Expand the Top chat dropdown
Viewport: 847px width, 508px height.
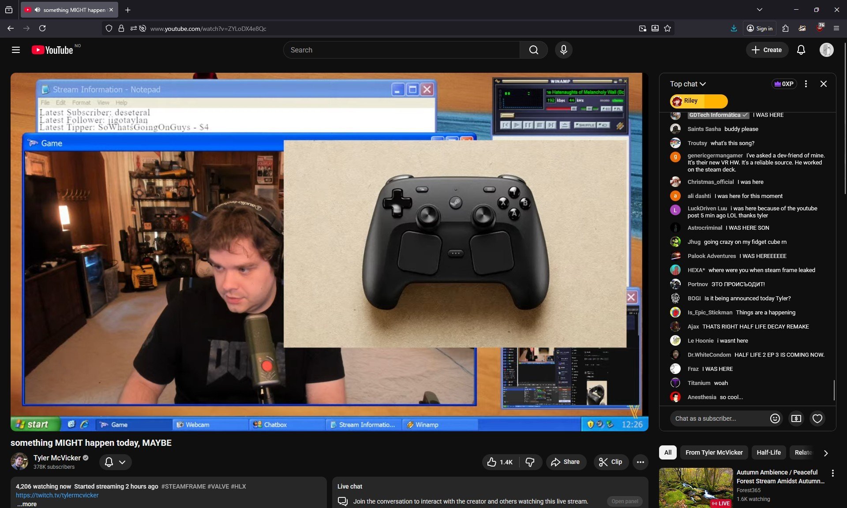tap(688, 84)
